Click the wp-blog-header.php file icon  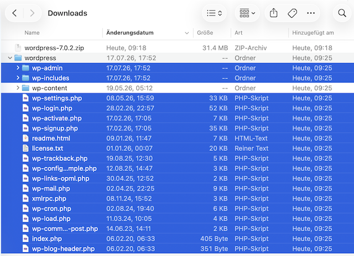coord(26,249)
